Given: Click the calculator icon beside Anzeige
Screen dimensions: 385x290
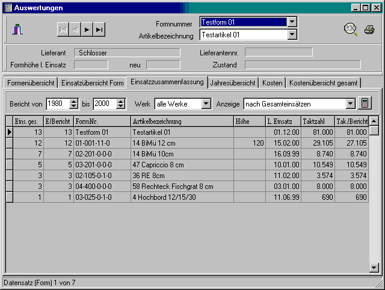Looking at the screenshot, I should (363, 103).
